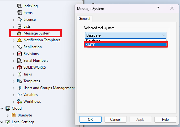Expand the License node
Image resolution: width=180 pixels, height=127 pixels.
pos(13,20)
